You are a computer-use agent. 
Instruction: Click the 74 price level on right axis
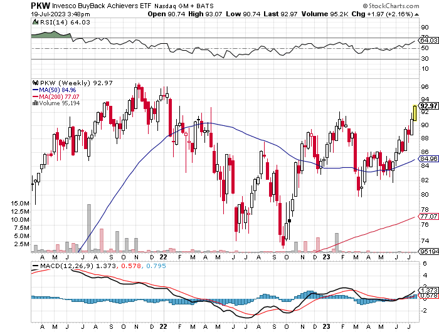click(425, 241)
